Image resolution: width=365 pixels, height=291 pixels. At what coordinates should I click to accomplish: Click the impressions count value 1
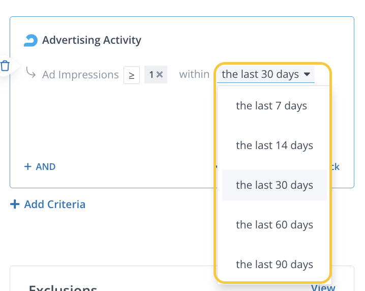pyautogui.click(x=151, y=75)
